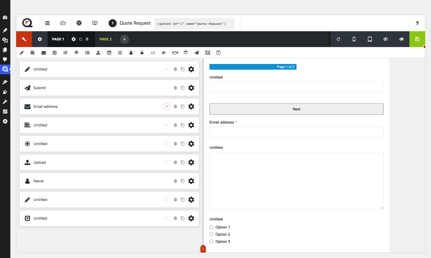Screen dimensions: 431x258
Task: Toggle required on Email address row
Action: pos(167,107)
